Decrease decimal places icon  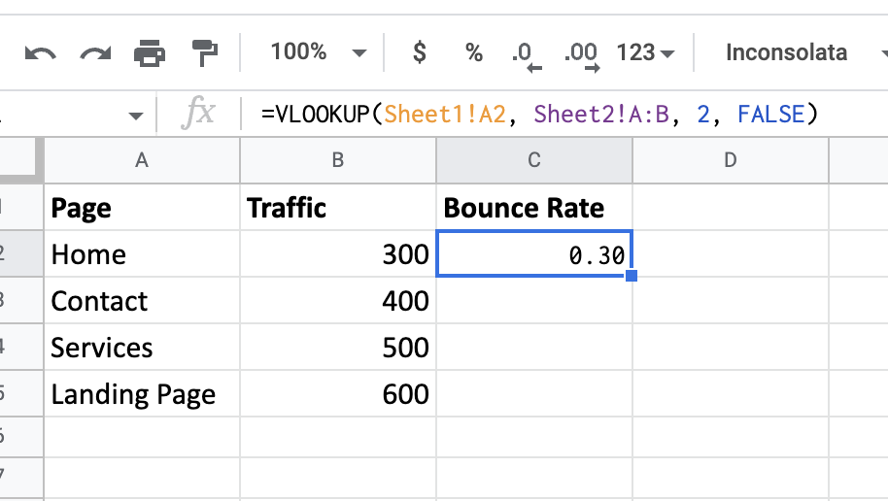(526, 54)
